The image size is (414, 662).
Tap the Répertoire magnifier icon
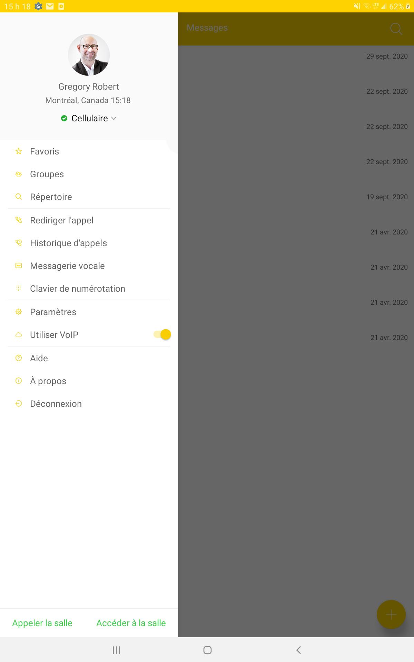click(19, 197)
